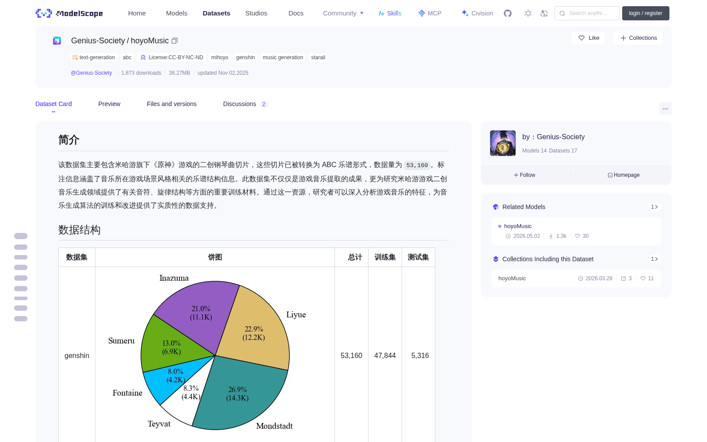Click the 53,160 total table cell
This screenshot has height=442, width=707.
coord(351,355)
